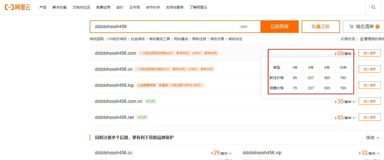
Task: Open the 云市场 menu item
Action: (135, 7)
